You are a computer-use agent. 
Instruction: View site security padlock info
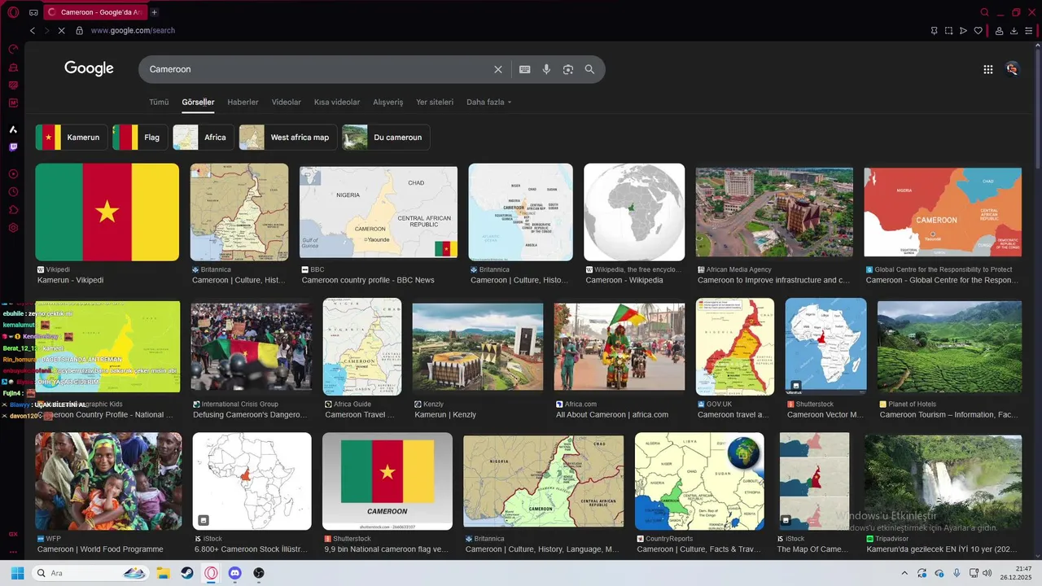80,30
